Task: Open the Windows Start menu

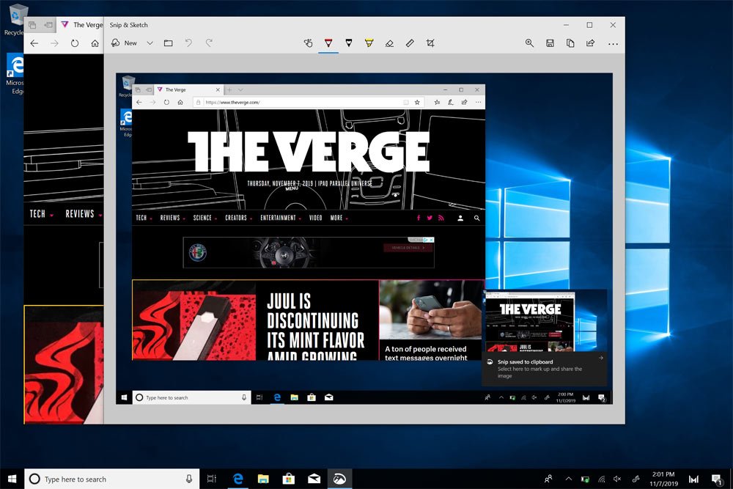Action: 12,479
